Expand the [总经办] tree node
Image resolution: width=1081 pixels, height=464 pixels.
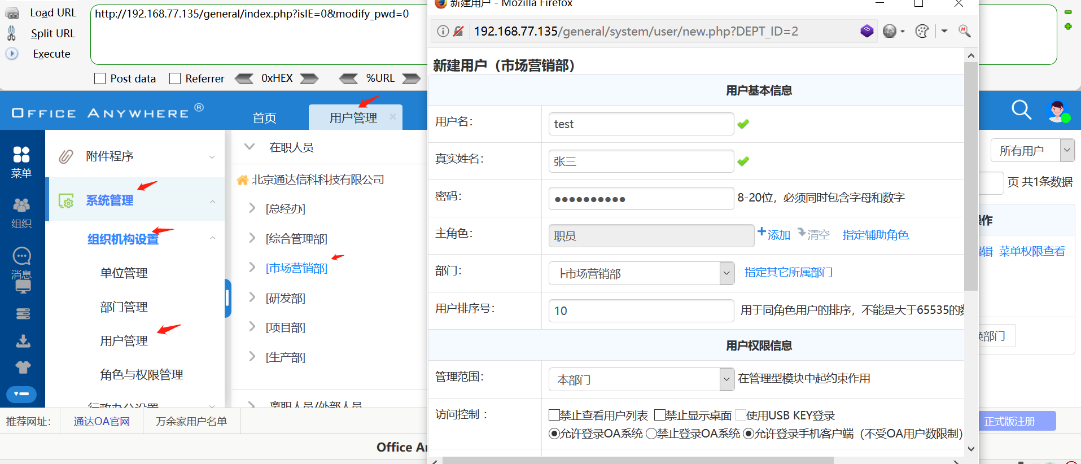coord(252,208)
